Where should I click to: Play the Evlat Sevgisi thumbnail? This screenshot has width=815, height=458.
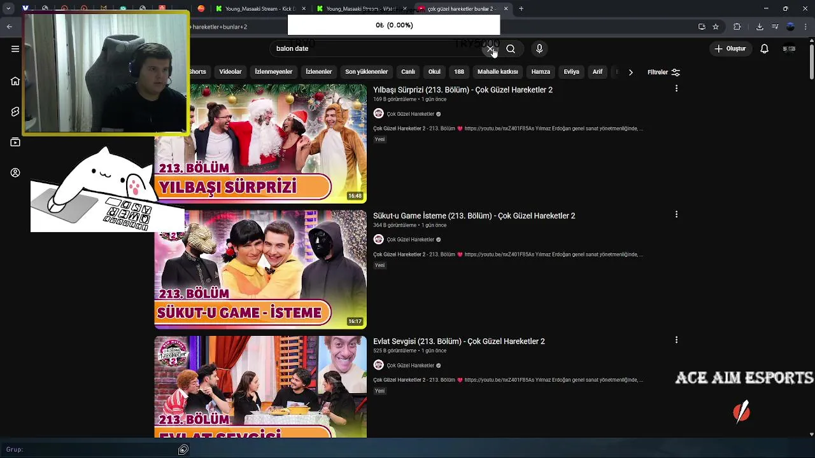(260, 387)
